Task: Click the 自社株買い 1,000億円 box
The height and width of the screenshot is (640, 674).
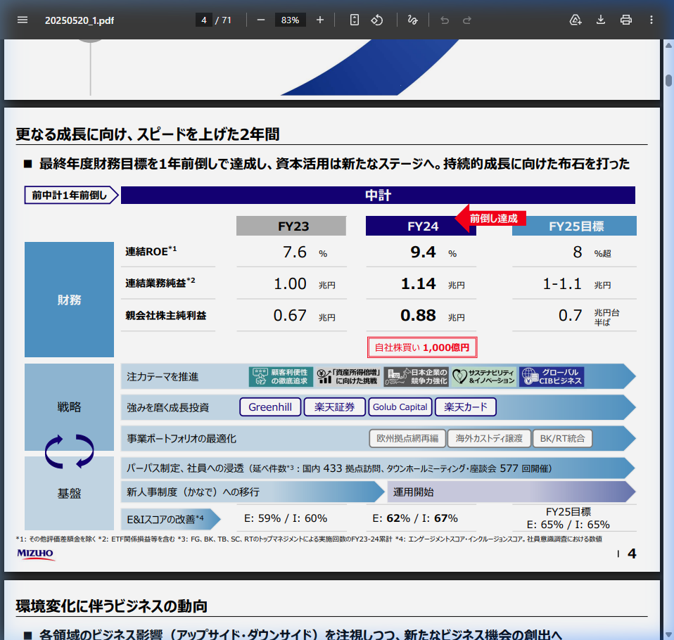Action: (x=422, y=347)
